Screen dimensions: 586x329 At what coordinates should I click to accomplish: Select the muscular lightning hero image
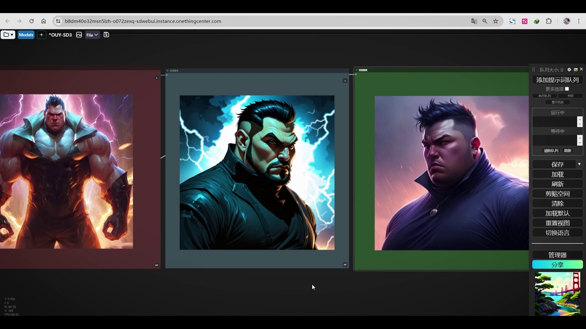pyautogui.click(x=66, y=171)
